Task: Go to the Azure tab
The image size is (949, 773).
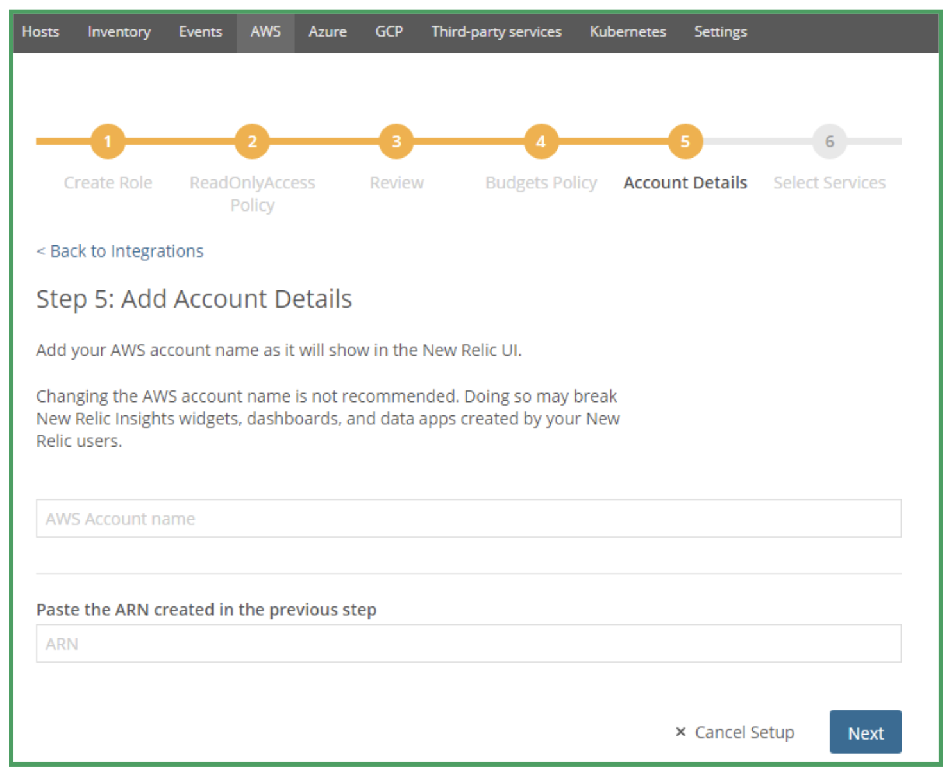Action: point(328,31)
